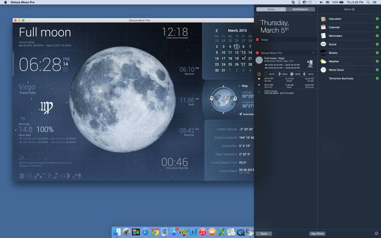This screenshot has height=238, width=381.
Task: Add the Social widget
Action: pos(377,44)
